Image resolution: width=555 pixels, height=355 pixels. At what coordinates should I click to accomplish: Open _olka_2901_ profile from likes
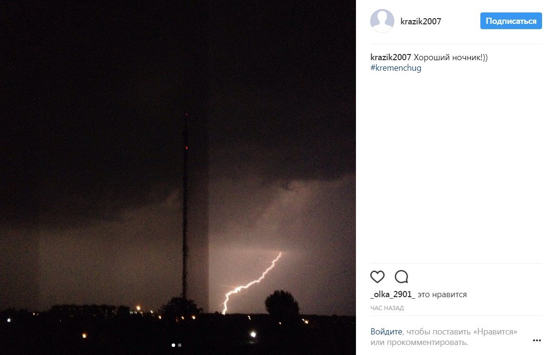pos(392,294)
